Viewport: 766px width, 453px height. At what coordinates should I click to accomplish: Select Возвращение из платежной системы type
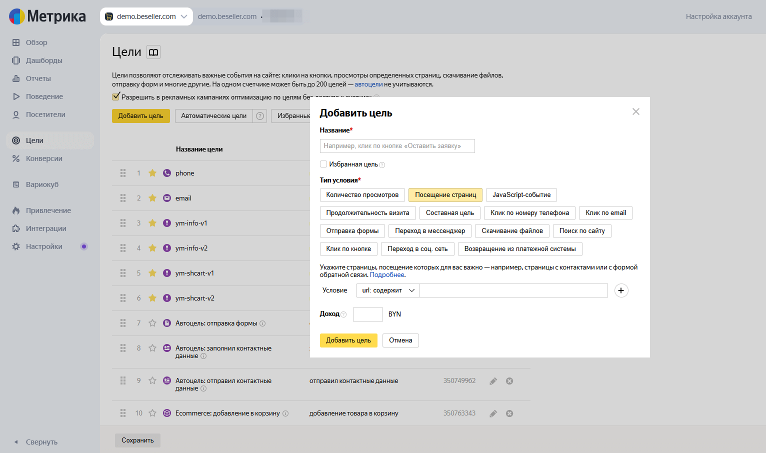click(520, 249)
